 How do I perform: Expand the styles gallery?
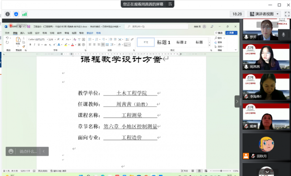point(210,46)
